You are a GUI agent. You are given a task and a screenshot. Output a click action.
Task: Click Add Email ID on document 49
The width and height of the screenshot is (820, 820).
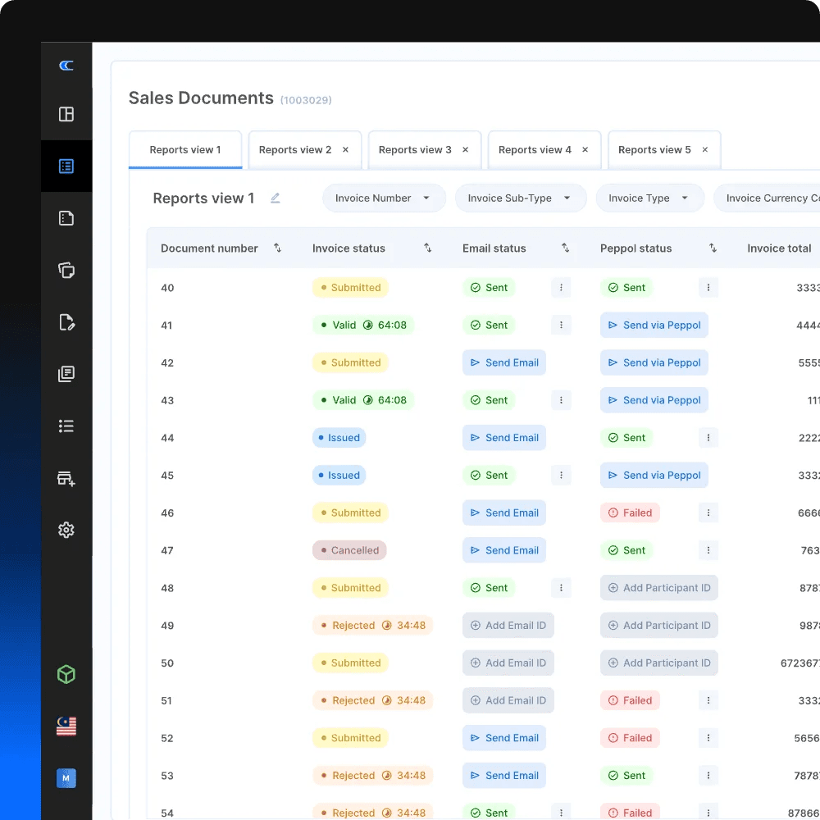pyautogui.click(x=508, y=625)
